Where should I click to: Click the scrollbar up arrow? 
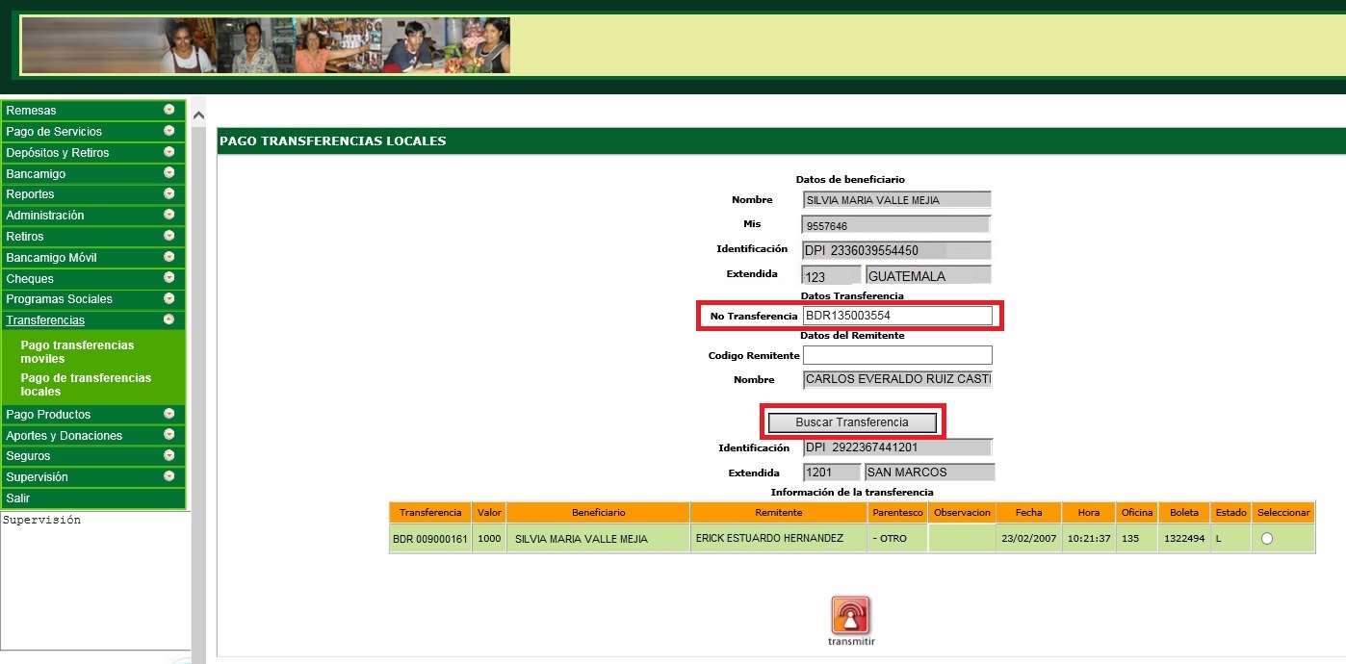pyautogui.click(x=199, y=115)
